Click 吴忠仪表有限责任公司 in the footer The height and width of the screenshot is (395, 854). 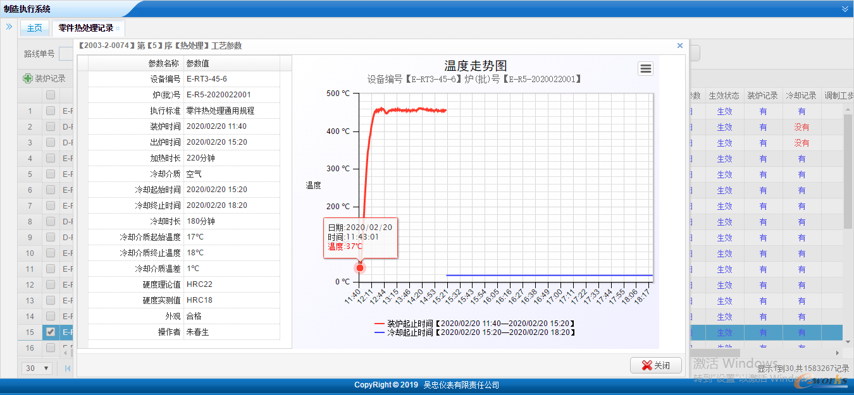(461, 385)
